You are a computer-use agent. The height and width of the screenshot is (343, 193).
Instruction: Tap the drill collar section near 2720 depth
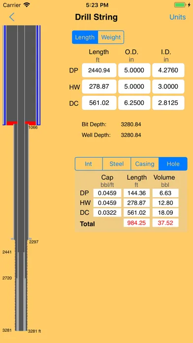click(x=21, y=304)
